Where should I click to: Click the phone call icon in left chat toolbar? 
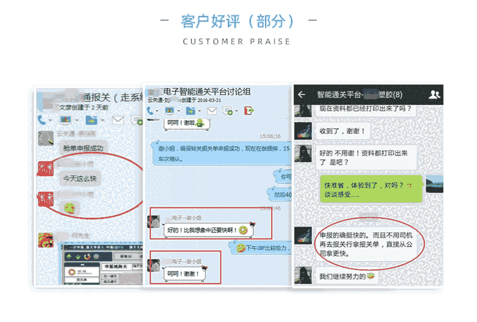tap(42, 120)
